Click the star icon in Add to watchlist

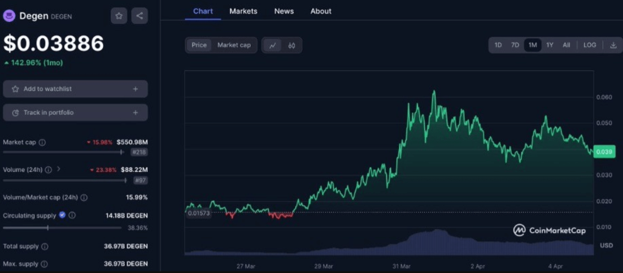[x=15, y=89]
